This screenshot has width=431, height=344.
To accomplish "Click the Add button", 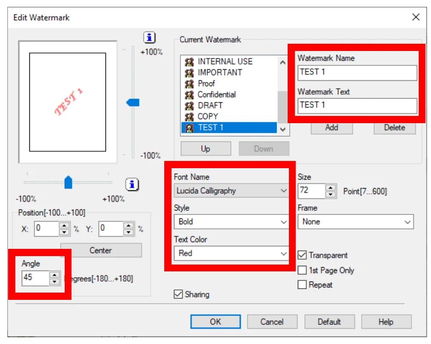I will coord(332,128).
